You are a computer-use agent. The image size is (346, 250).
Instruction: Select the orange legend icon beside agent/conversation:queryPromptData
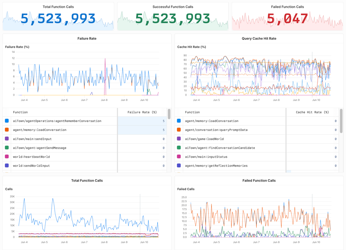click(179, 130)
